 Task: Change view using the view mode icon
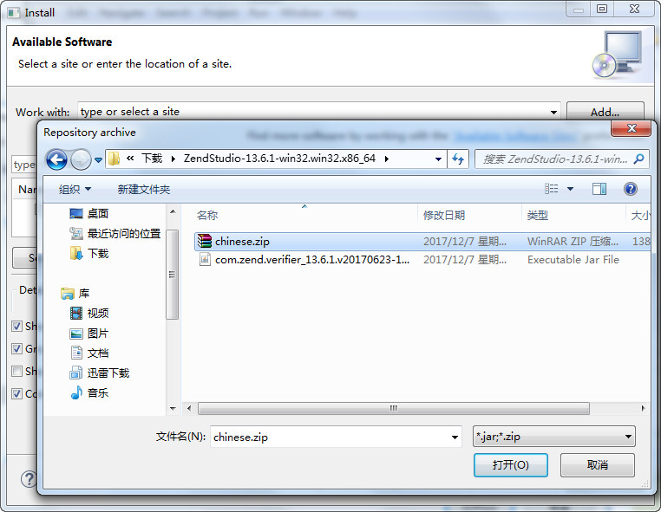tap(552, 189)
